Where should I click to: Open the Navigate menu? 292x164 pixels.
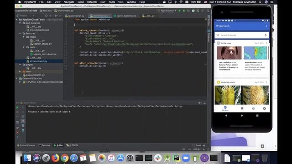click(69, 2)
